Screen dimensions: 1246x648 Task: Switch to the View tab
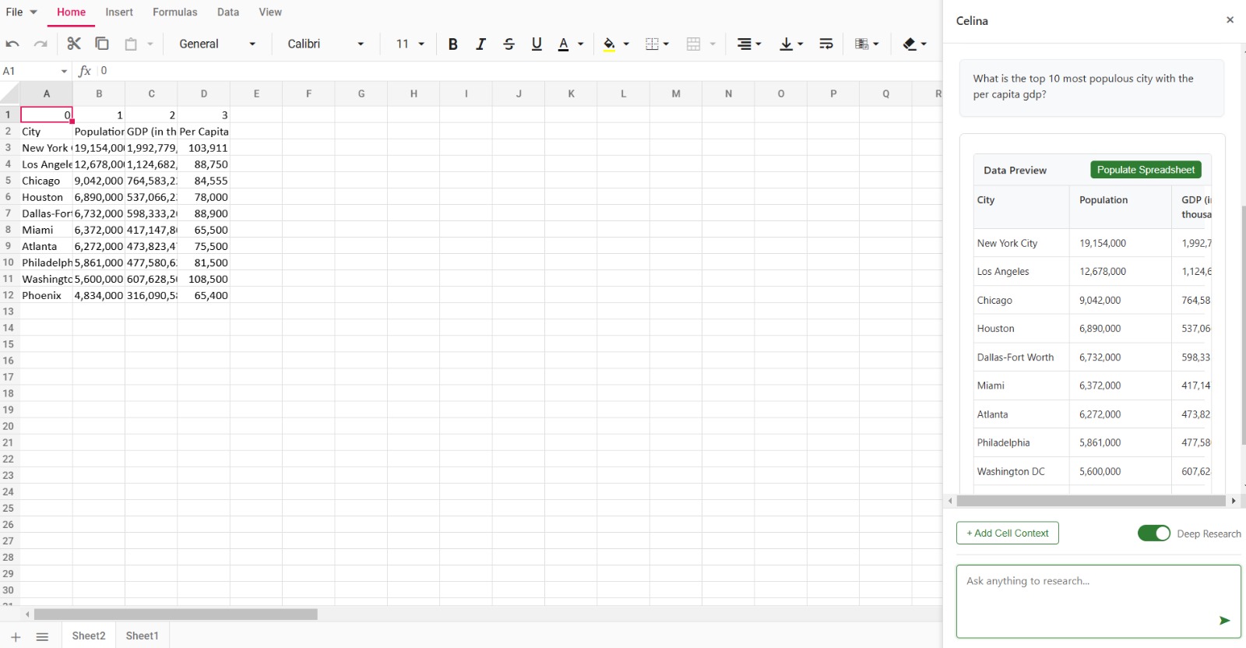270,12
